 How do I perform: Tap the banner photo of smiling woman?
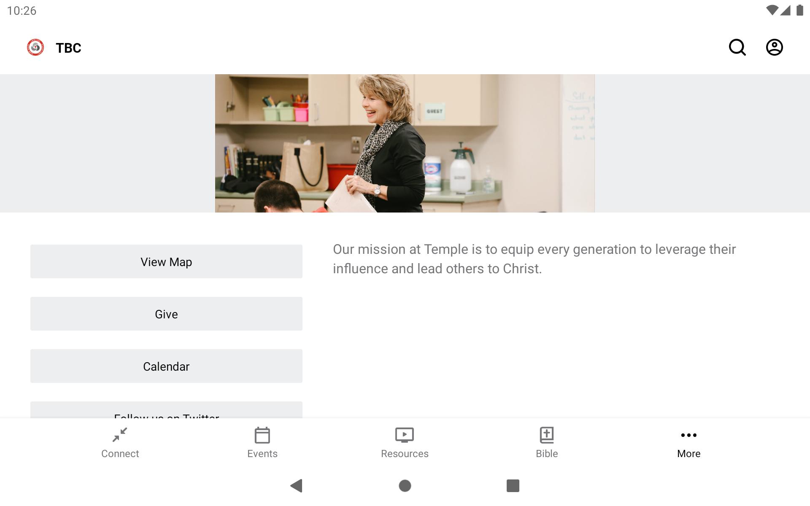click(x=405, y=143)
